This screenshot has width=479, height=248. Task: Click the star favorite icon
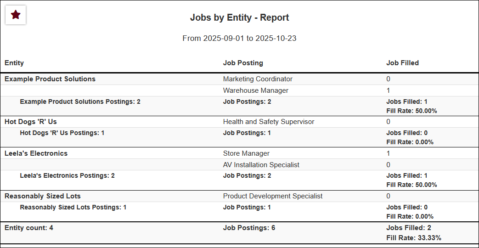point(16,15)
